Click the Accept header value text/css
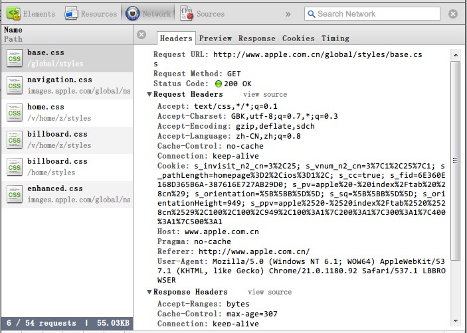 tap(236, 106)
